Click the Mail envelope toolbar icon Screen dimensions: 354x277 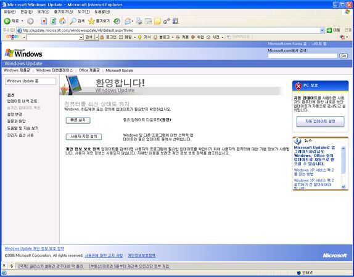point(128,21)
